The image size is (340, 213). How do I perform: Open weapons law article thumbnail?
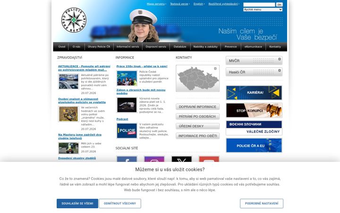tap(127, 105)
